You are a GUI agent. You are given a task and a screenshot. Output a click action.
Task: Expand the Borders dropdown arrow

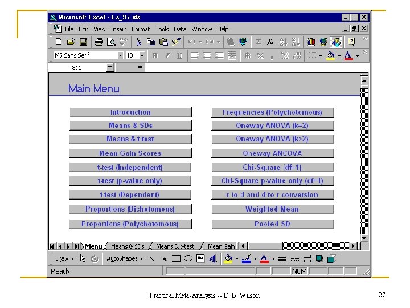point(321,56)
